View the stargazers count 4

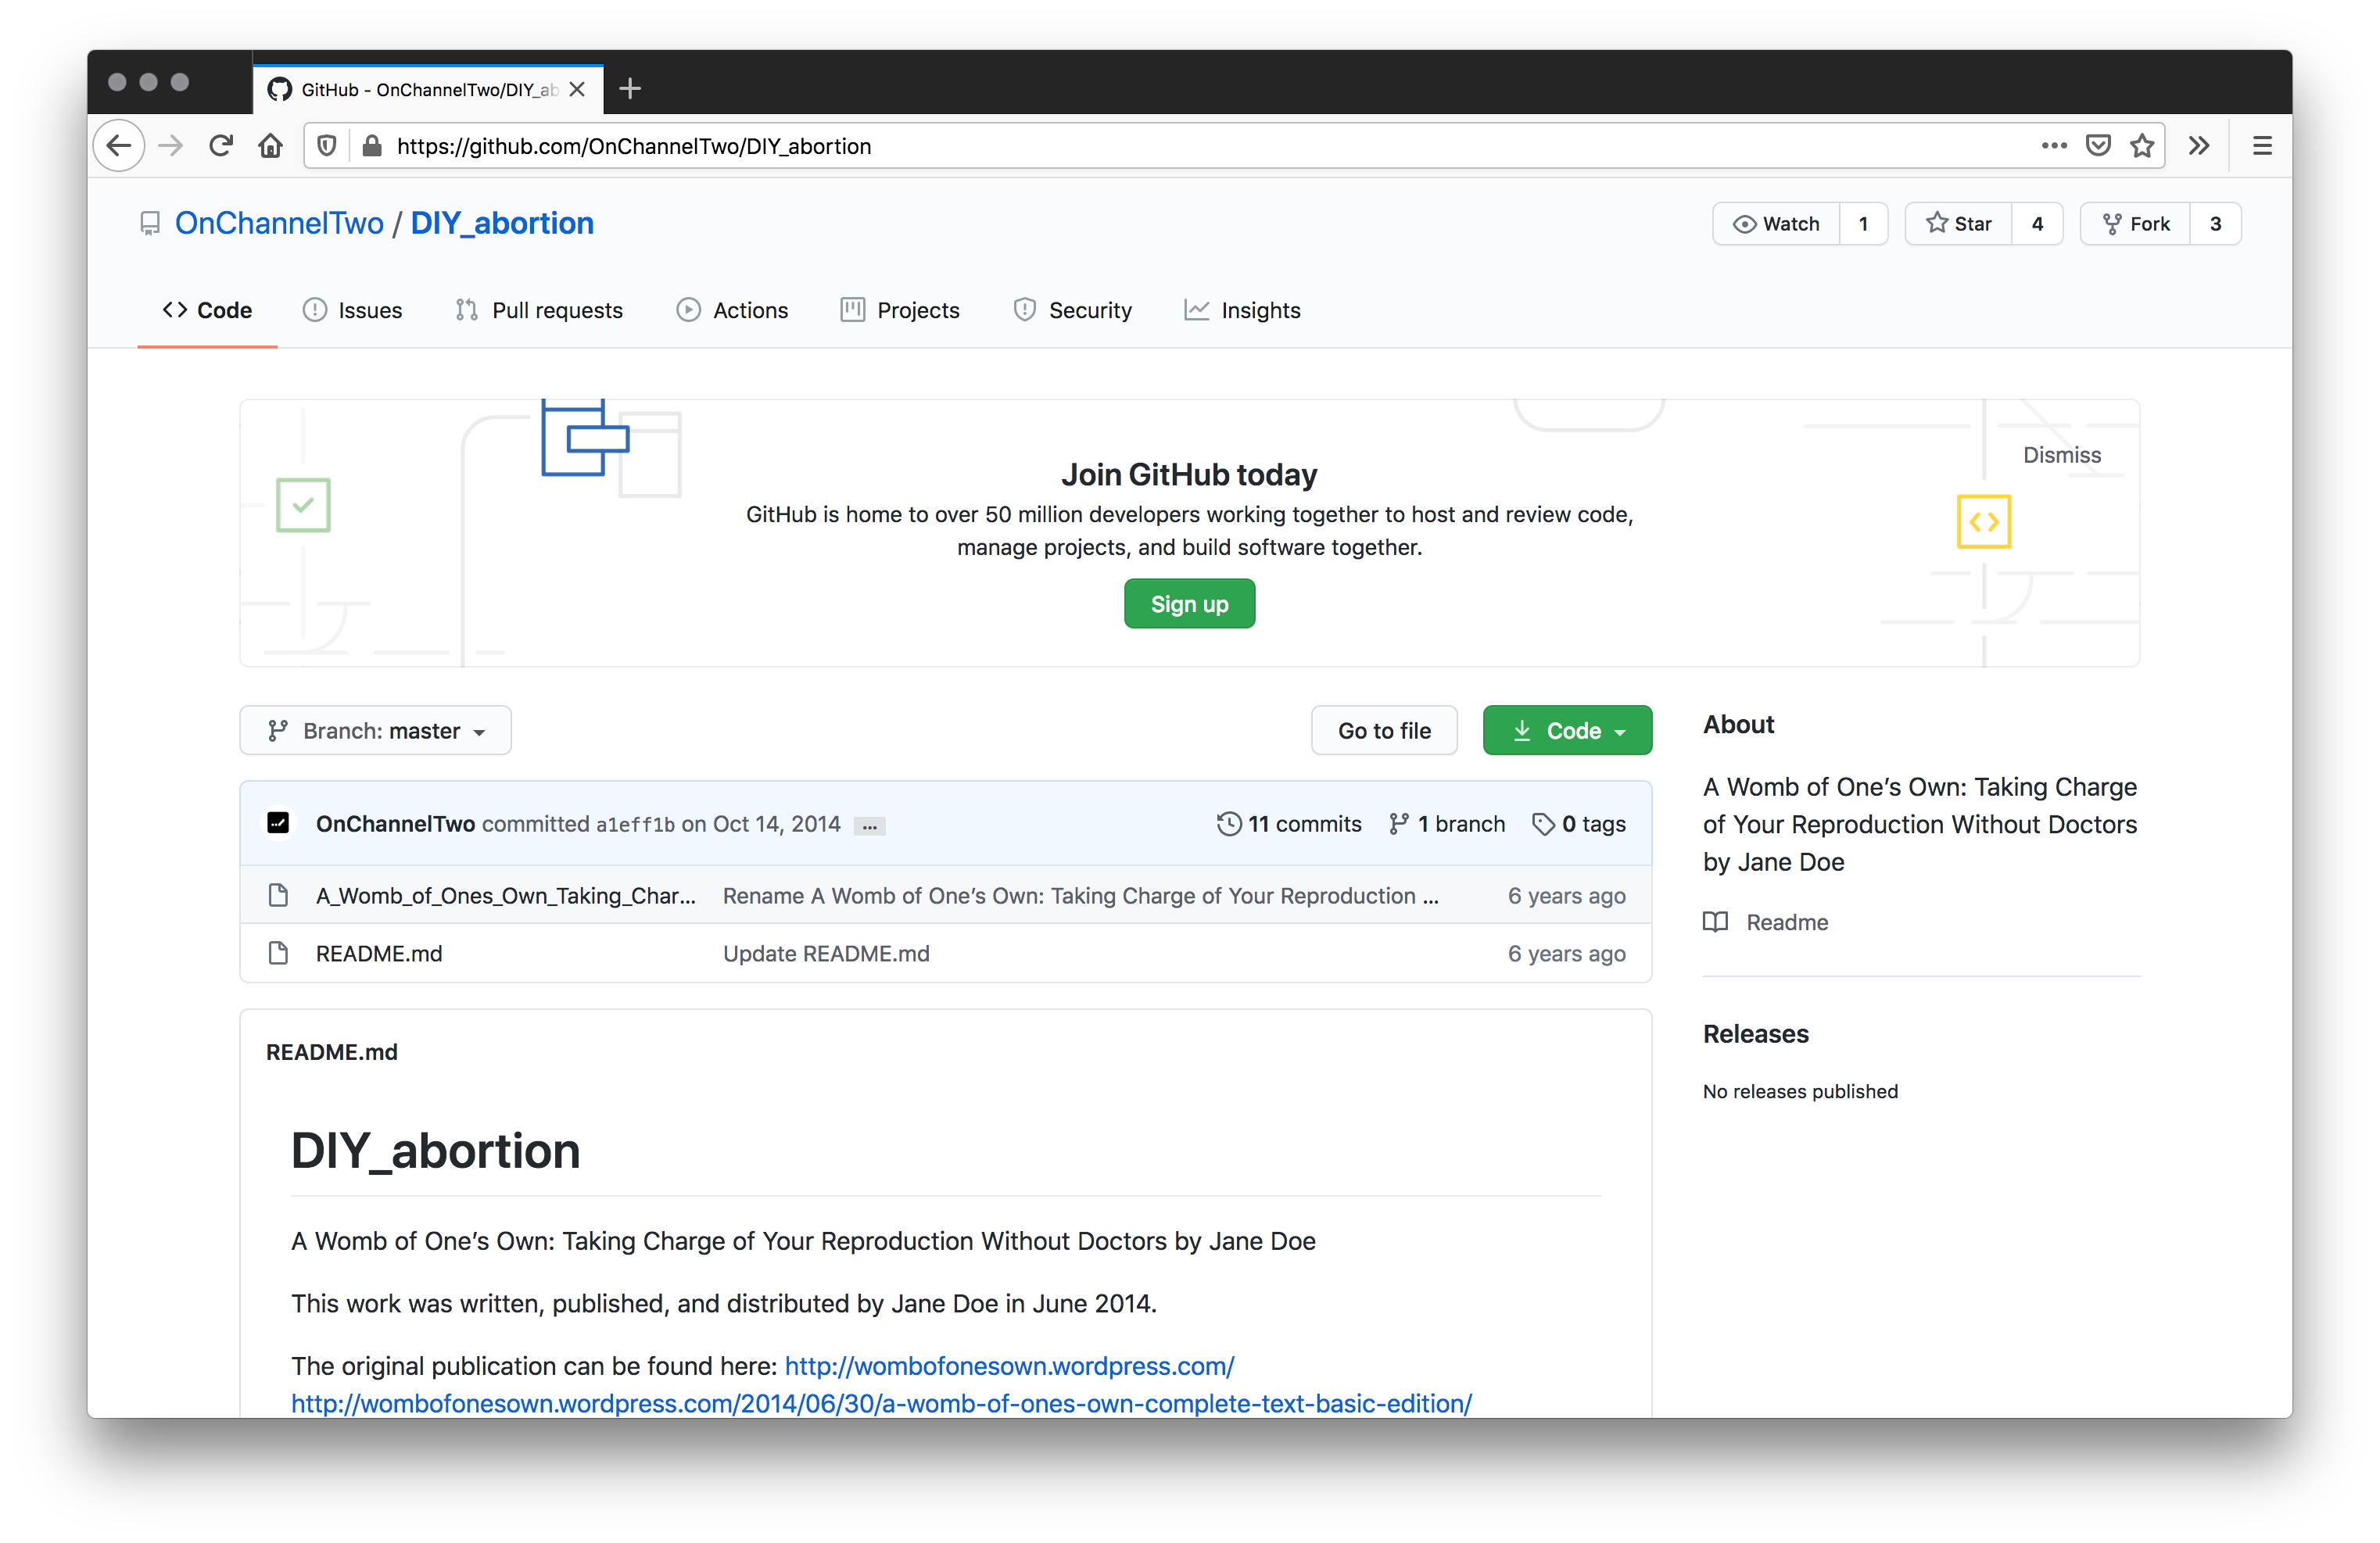tap(2037, 224)
